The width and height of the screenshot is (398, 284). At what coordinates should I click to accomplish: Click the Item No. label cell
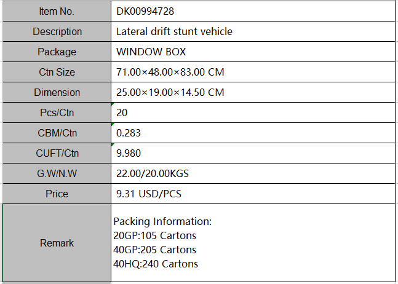coord(57,11)
